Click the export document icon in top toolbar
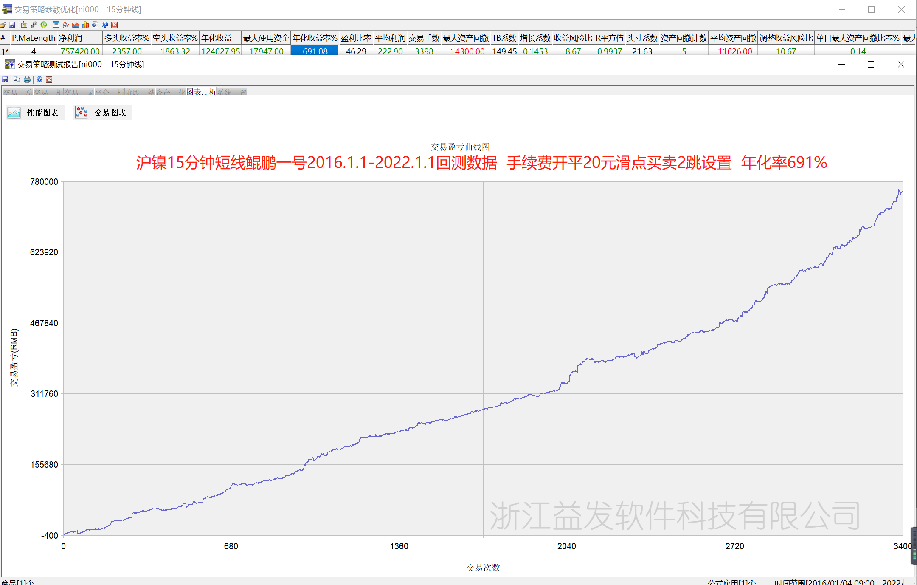This screenshot has height=585, width=917. (95, 25)
